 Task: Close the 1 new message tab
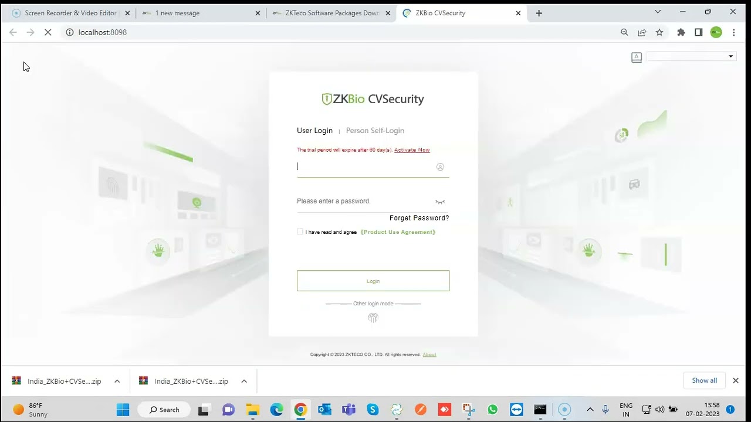tap(258, 13)
